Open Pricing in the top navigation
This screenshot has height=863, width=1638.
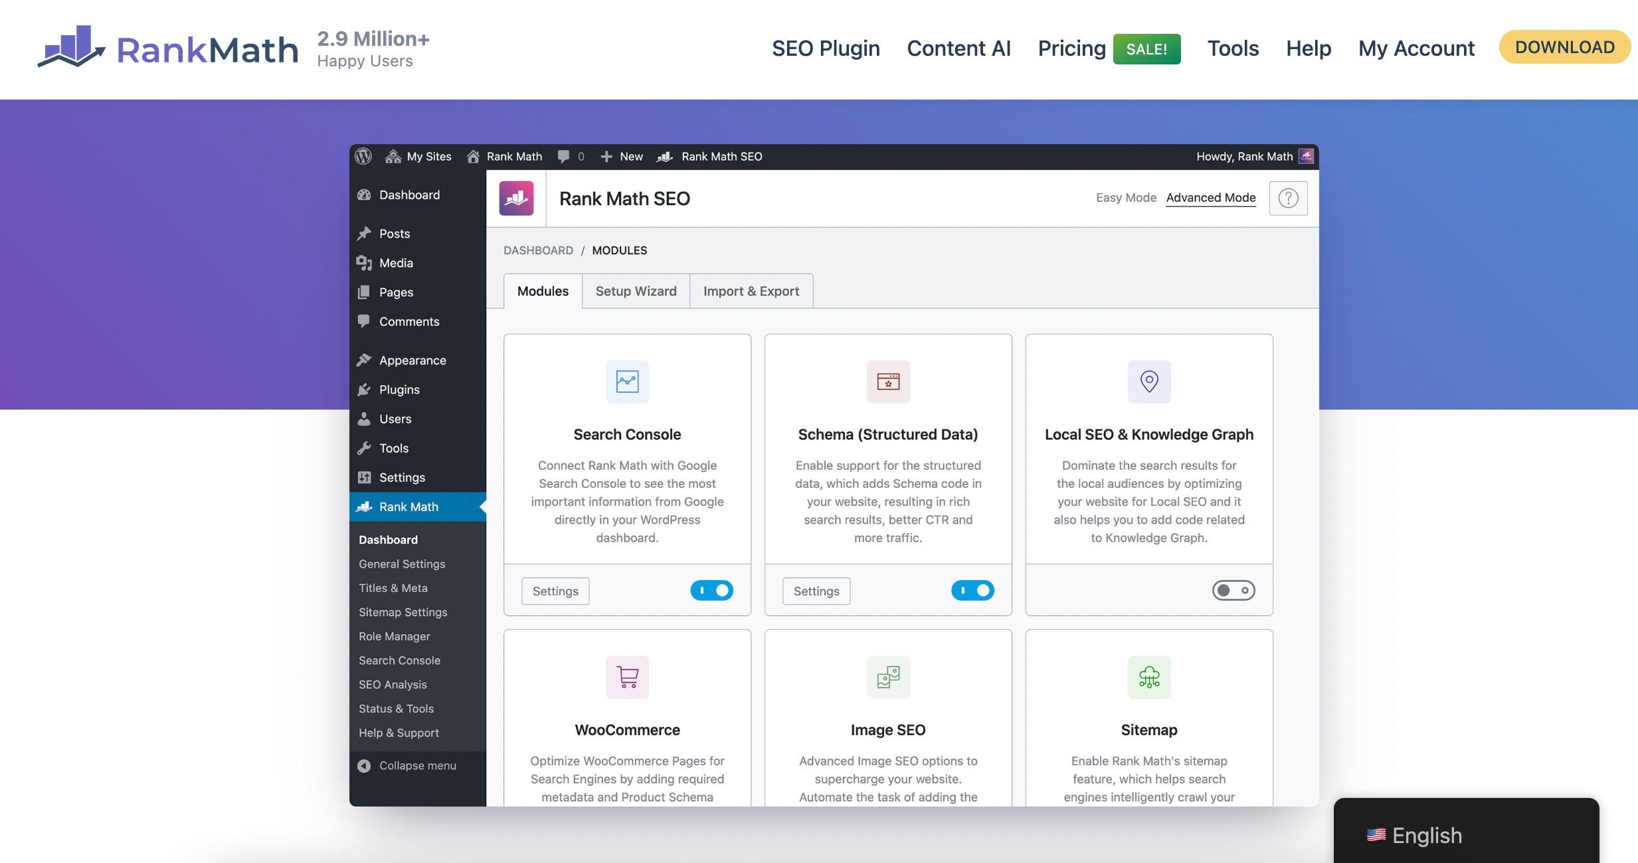[x=1071, y=48]
